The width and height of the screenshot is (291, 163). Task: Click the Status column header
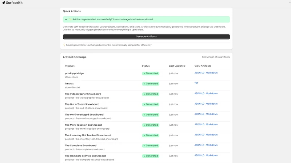click(146, 66)
